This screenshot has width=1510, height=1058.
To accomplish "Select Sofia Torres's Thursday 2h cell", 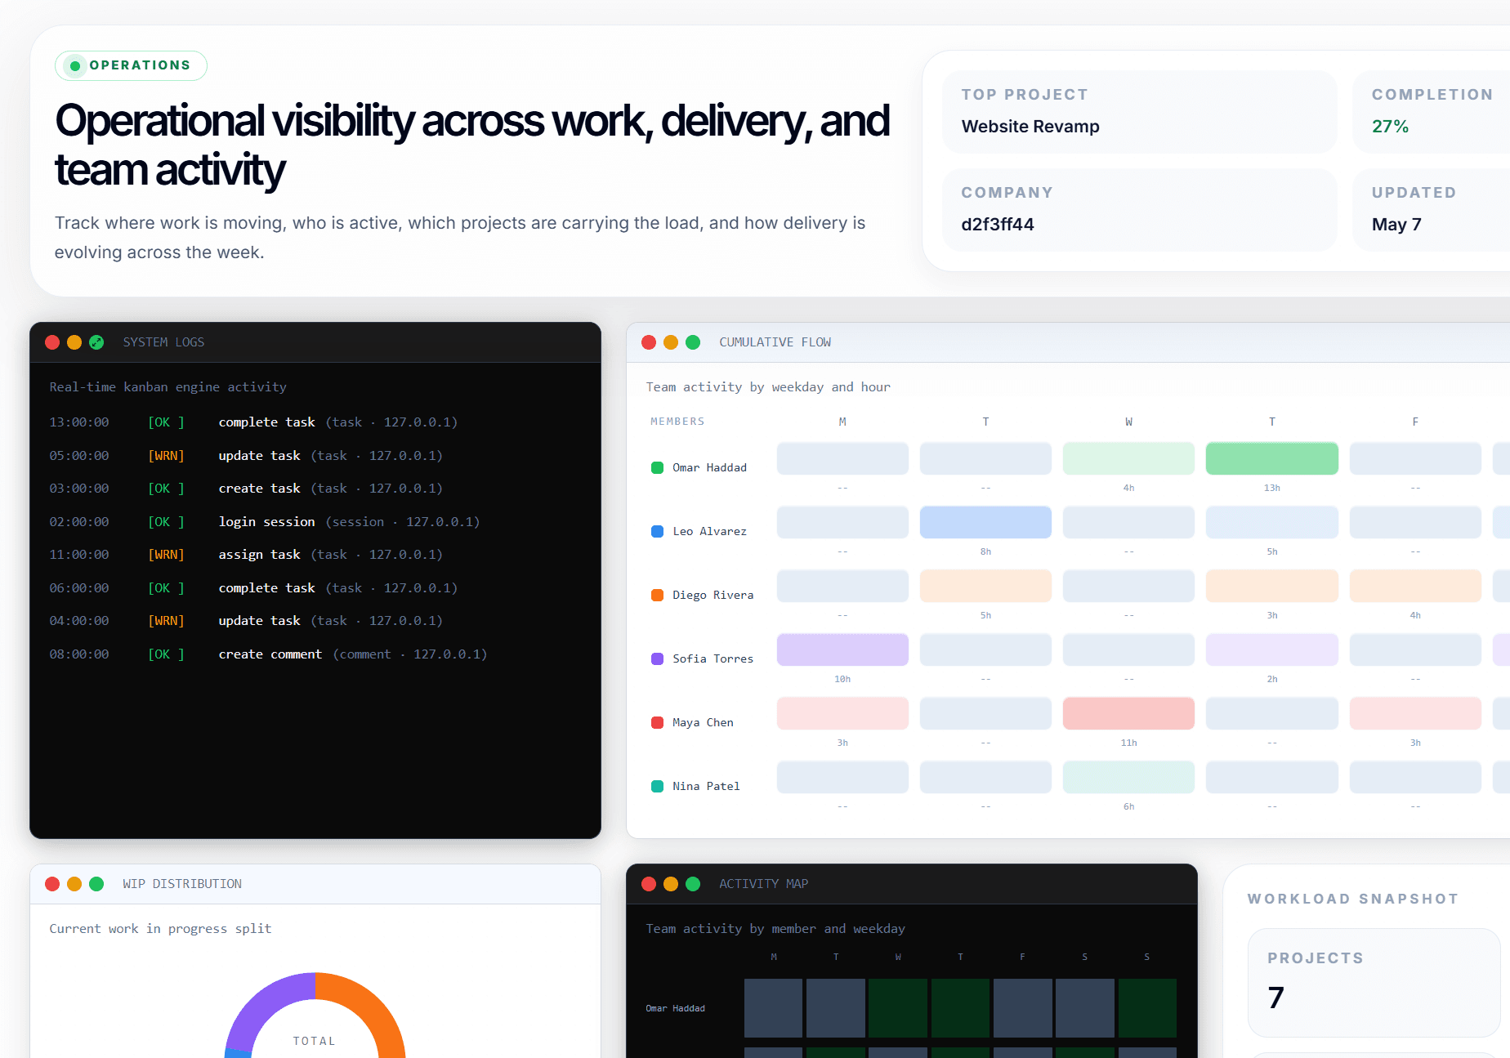I will point(1271,650).
